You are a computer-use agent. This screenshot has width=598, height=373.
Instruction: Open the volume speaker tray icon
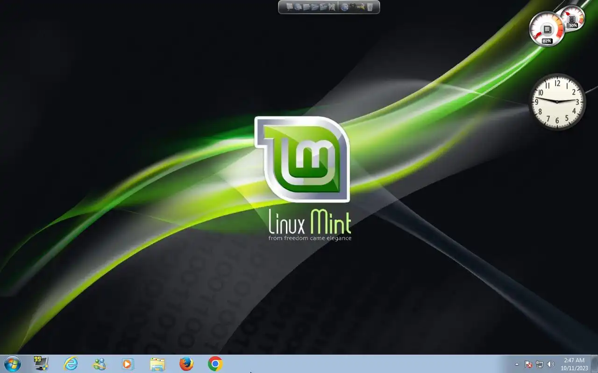[x=551, y=364]
